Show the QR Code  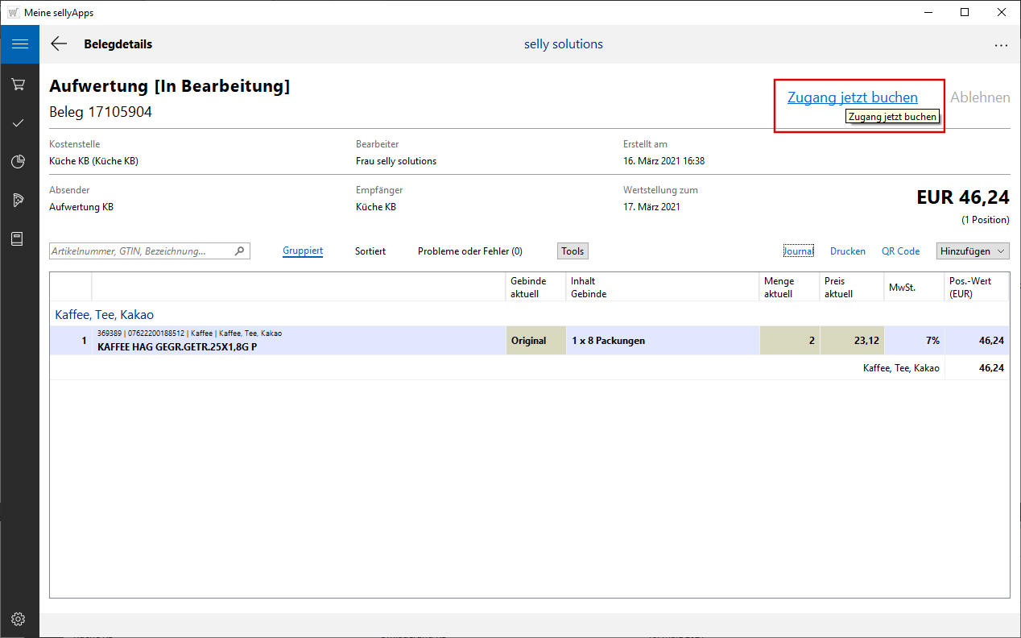(900, 251)
